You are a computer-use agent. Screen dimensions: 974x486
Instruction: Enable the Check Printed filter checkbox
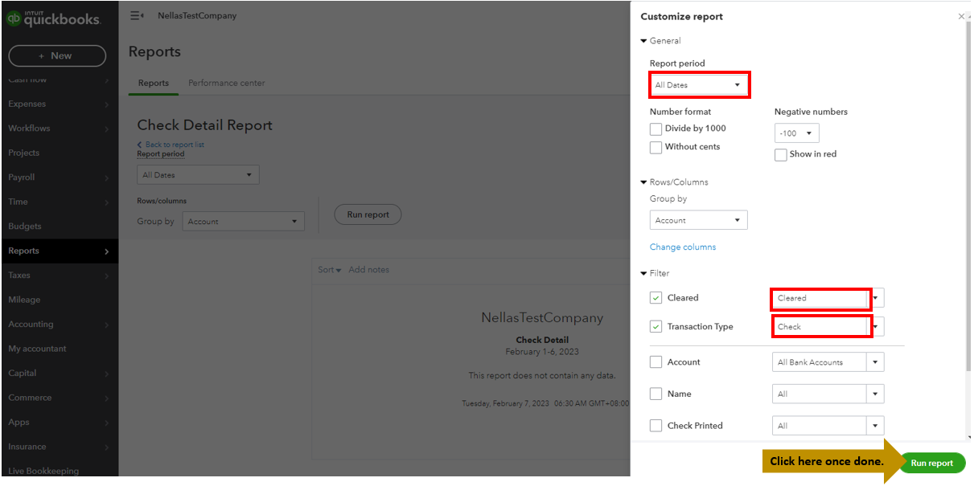tap(655, 426)
